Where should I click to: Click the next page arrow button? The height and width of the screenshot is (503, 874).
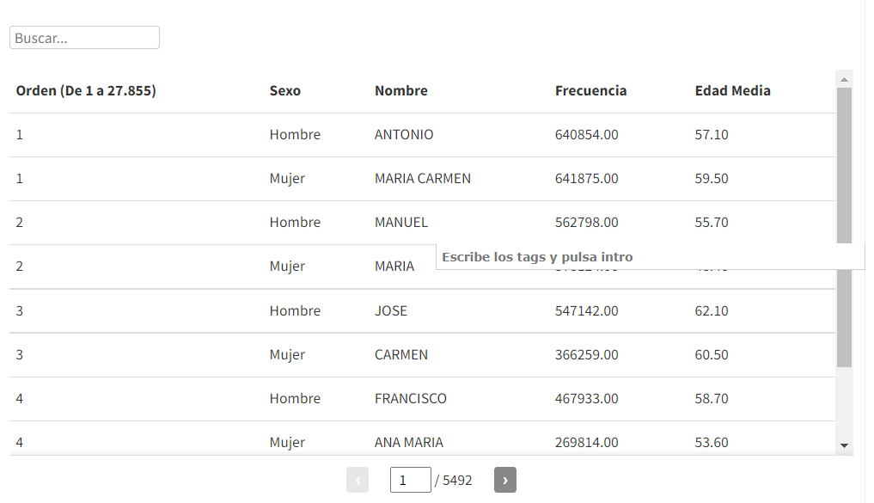pyautogui.click(x=505, y=480)
